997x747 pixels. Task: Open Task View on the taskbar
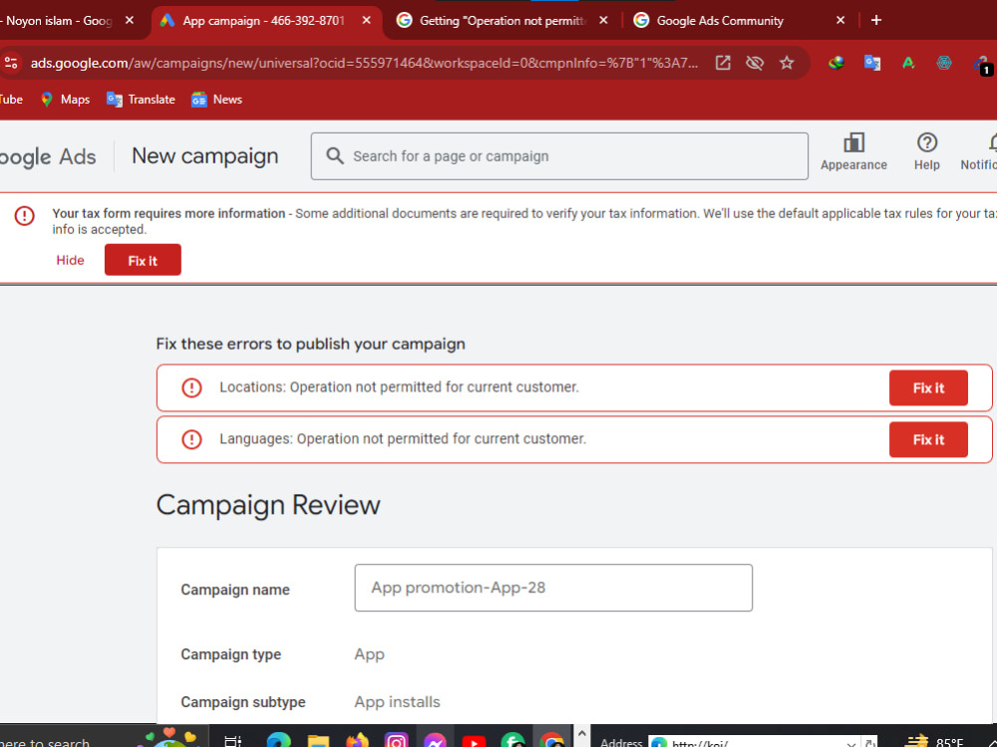pos(233,741)
